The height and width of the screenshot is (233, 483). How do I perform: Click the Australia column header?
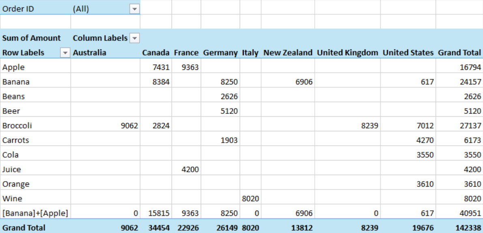click(90, 53)
